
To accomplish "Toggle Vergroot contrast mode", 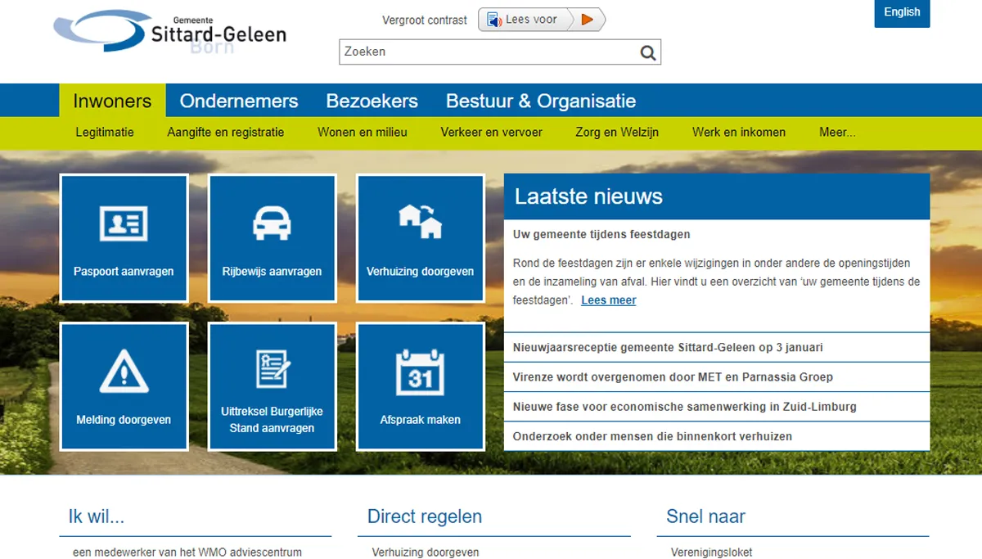I will (425, 20).
